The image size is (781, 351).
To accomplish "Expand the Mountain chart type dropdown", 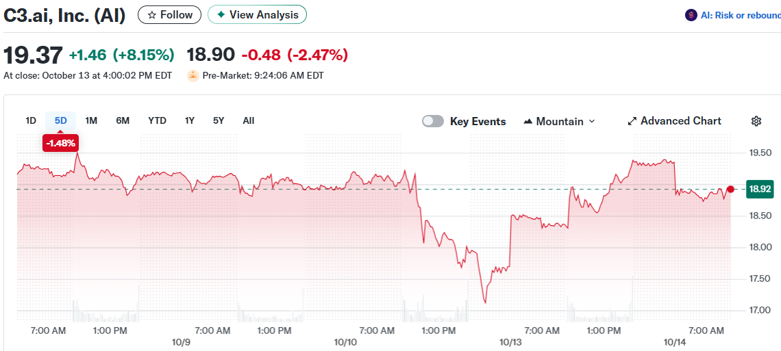I will pos(592,121).
